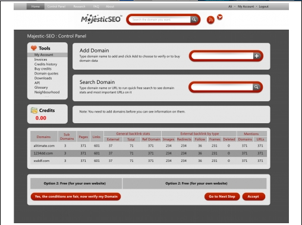Focus the Search Domain input field
Screen dimensions: 302x225
tap(222, 87)
